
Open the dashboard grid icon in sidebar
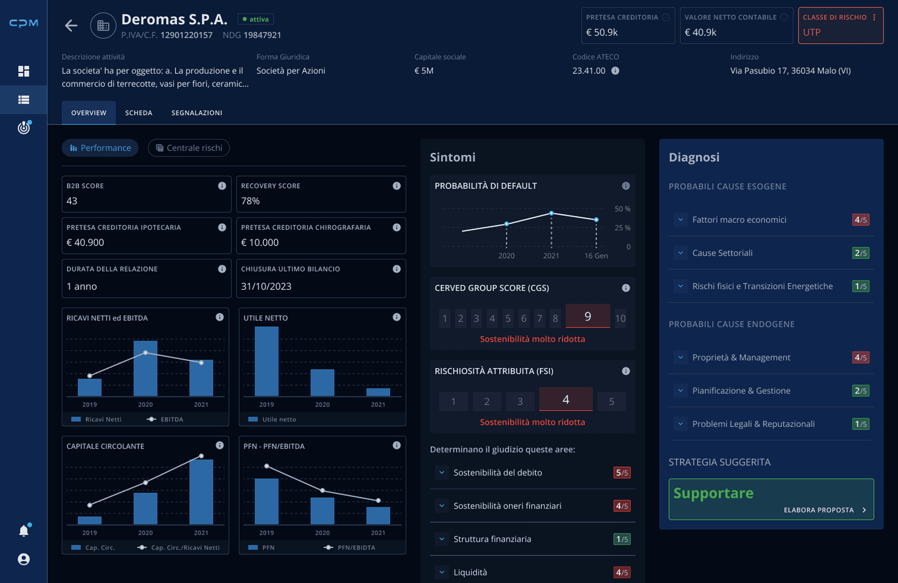[x=24, y=71]
